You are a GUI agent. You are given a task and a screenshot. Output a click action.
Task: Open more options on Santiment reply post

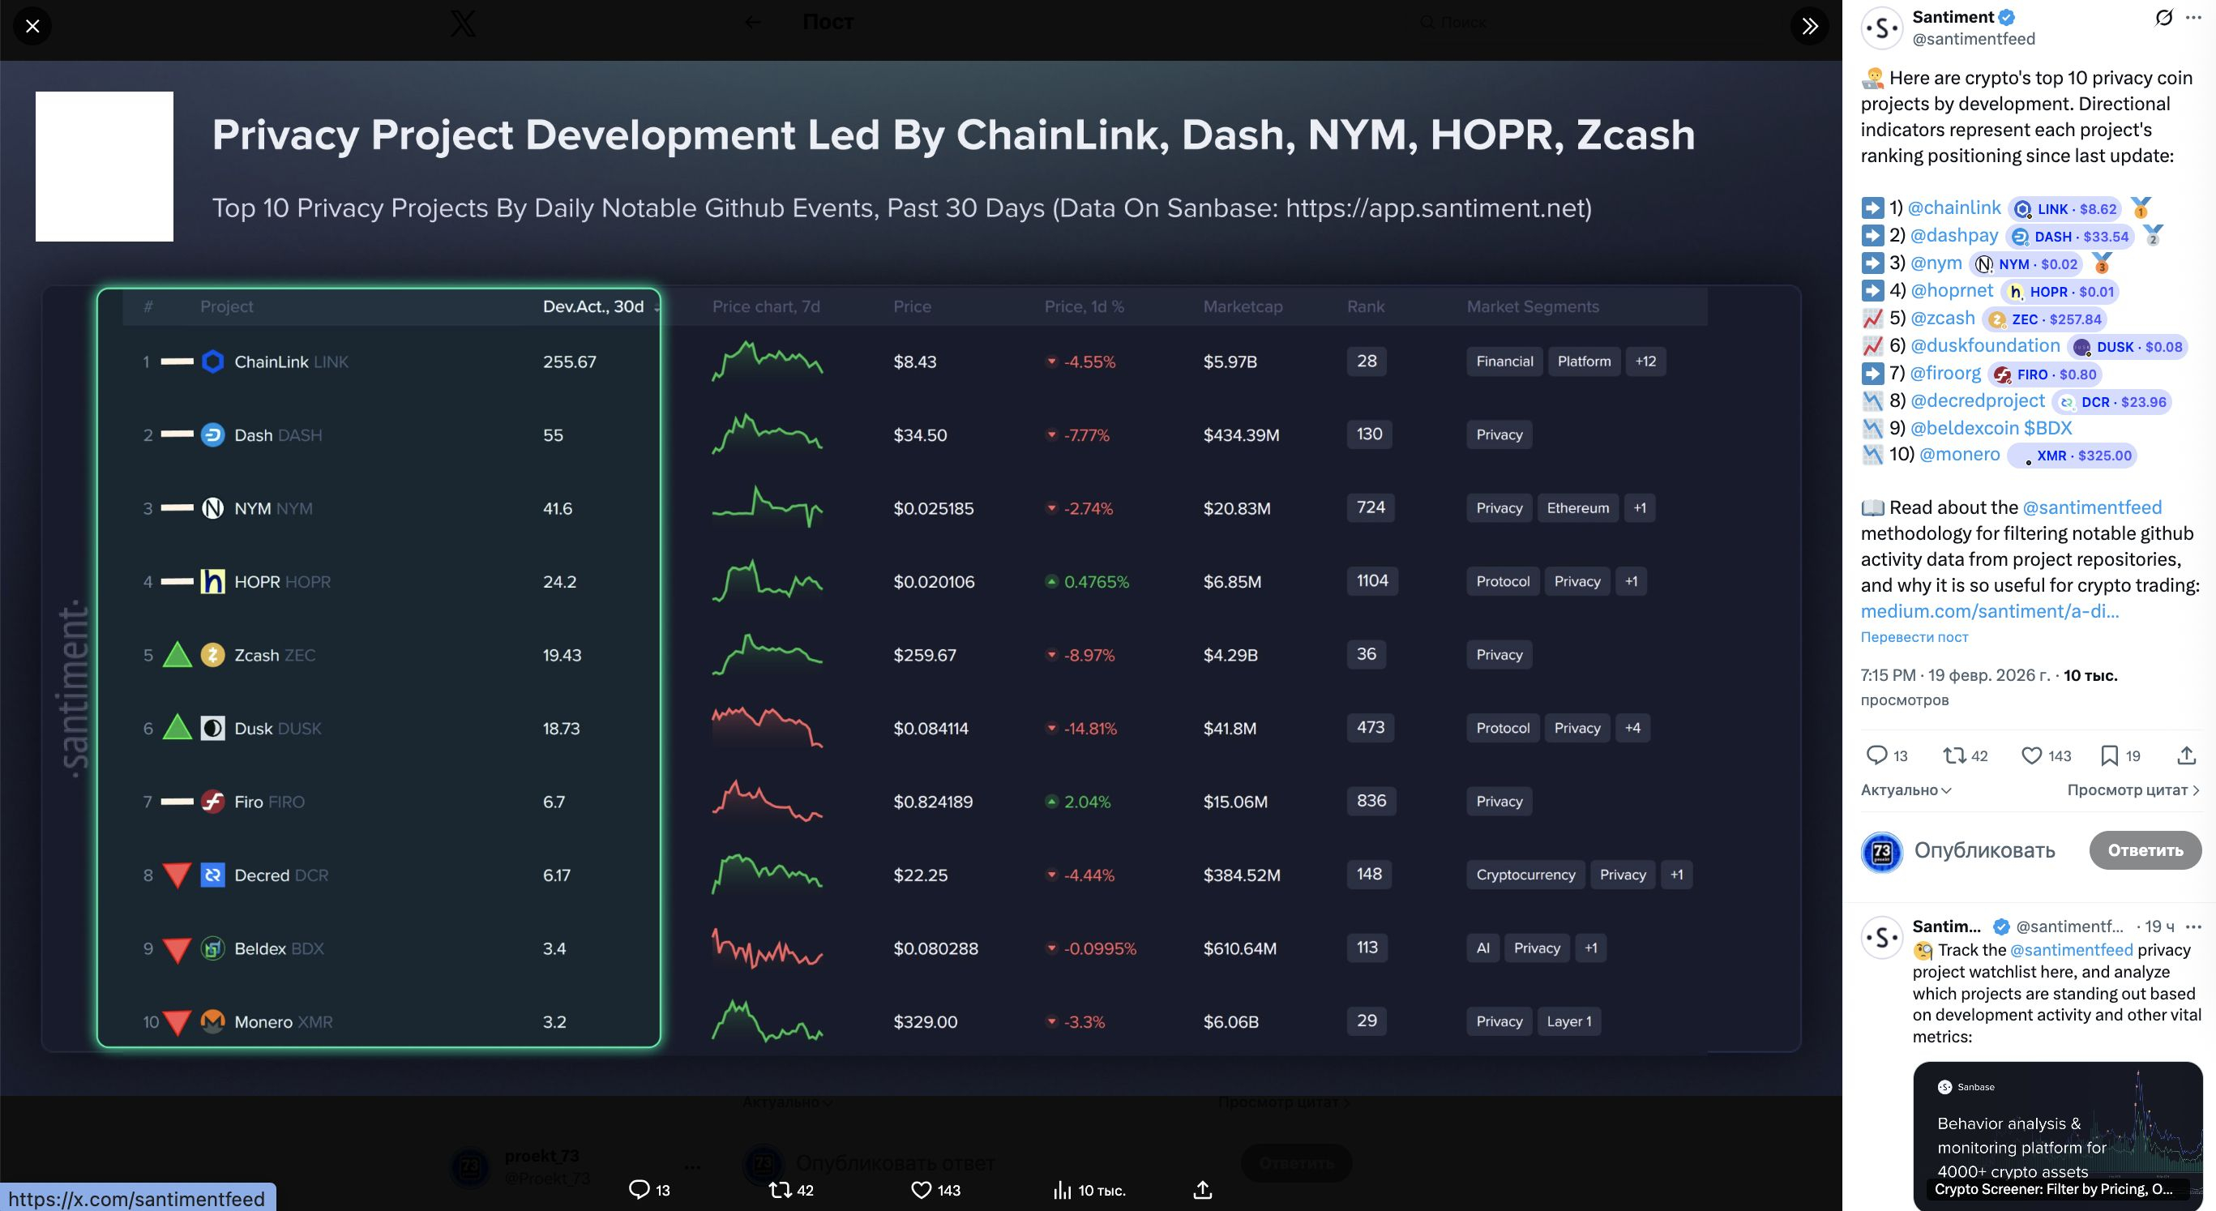click(x=2192, y=926)
